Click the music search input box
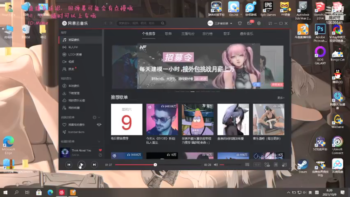Viewport: 350px width, 197px height. point(138,23)
